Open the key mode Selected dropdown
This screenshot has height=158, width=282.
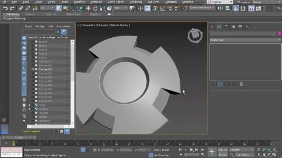[x=241, y=150]
